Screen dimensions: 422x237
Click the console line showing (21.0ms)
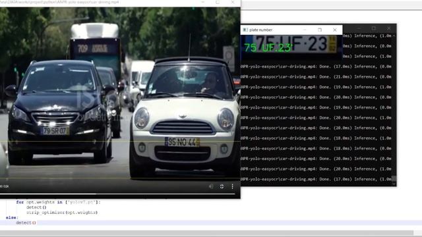pyautogui.click(x=316, y=77)
